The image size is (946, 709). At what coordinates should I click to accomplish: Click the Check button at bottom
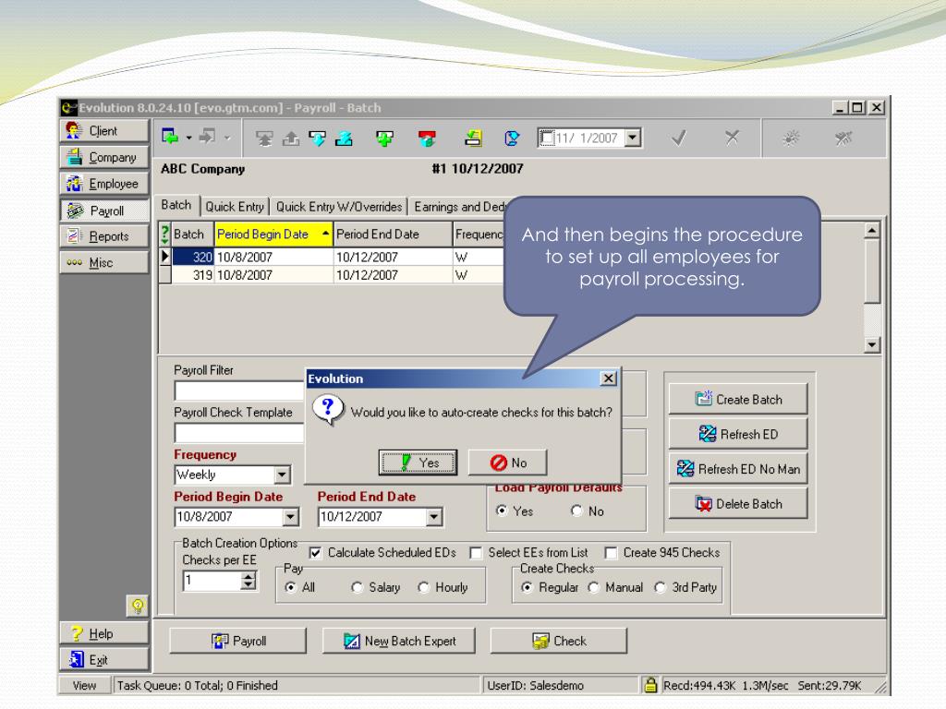(559, 641)
